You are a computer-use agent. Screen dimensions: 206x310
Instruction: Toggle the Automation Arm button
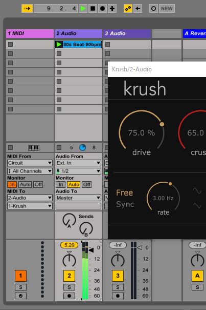[128, 9]
